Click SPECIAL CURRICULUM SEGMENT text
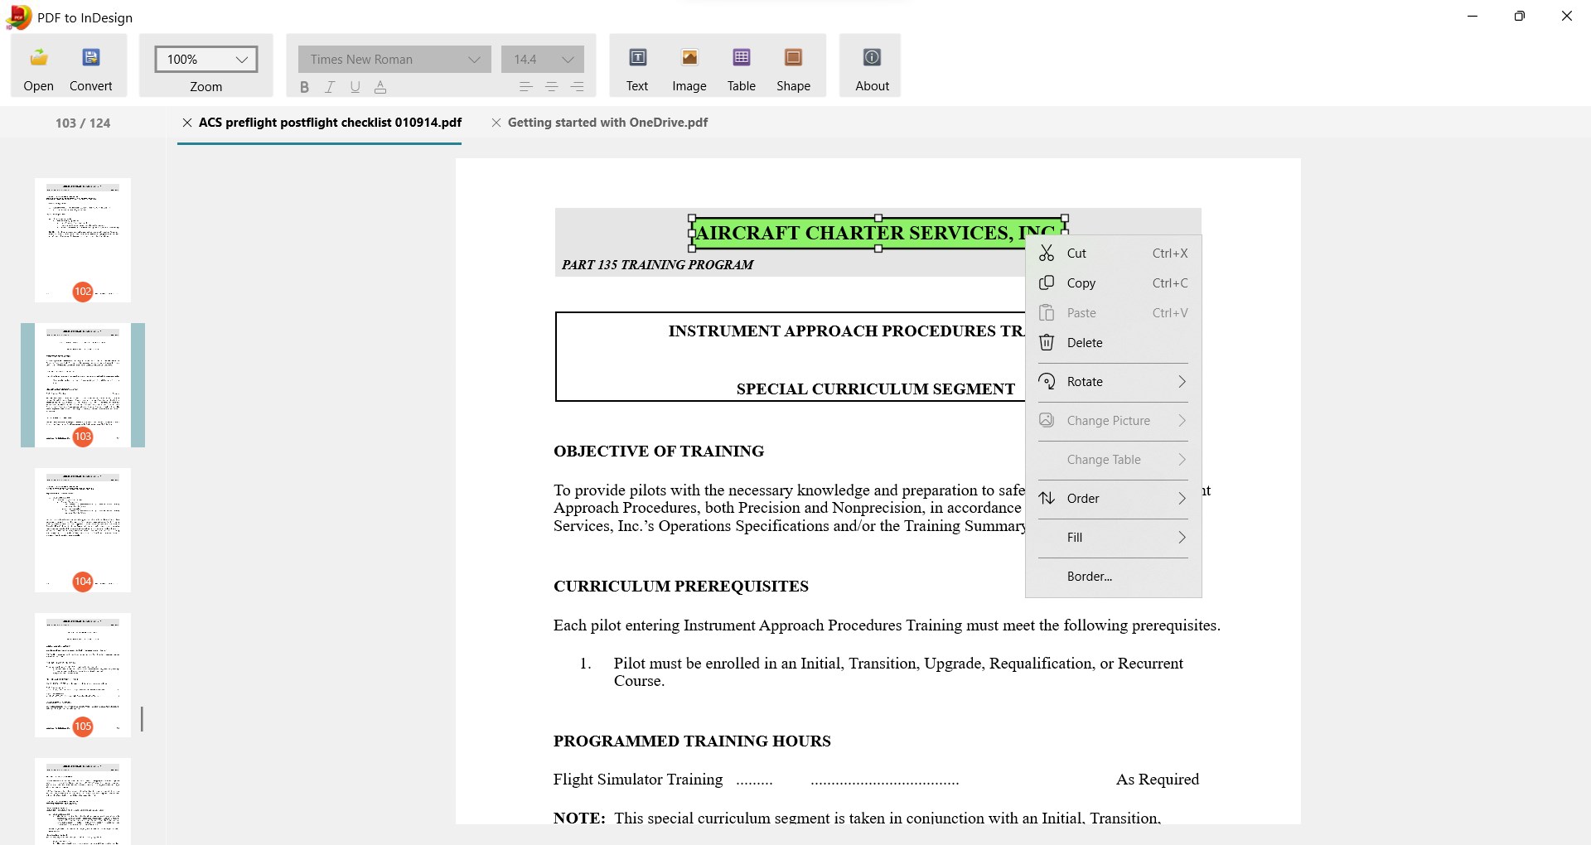 (x=876, y=389)
